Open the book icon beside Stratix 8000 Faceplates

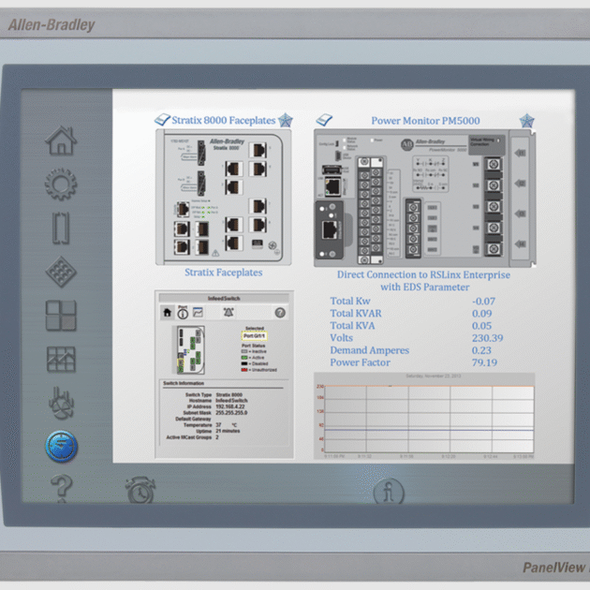(x=161, y=120)
